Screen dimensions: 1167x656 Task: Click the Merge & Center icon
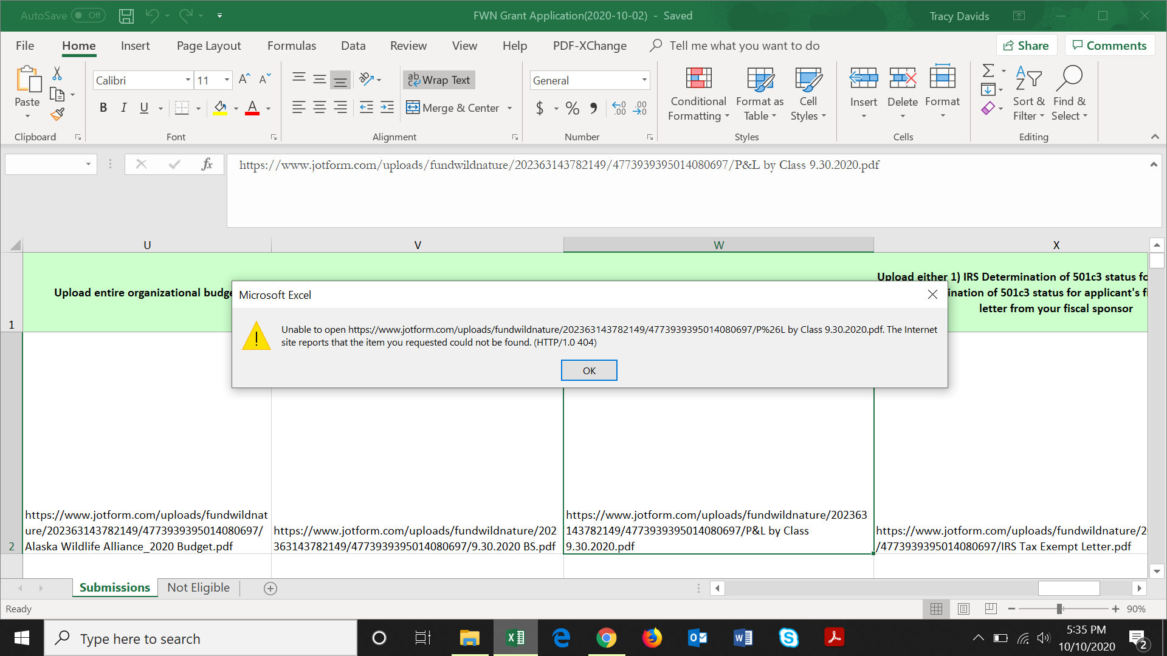[413, 108]
